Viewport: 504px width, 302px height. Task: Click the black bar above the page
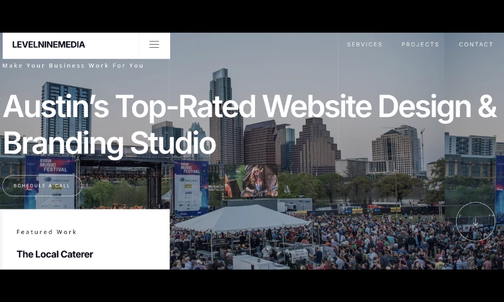point(252,16)
